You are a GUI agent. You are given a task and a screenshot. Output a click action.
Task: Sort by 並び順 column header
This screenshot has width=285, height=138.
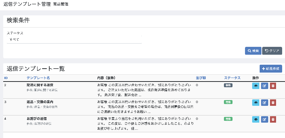tap(201, 78)
